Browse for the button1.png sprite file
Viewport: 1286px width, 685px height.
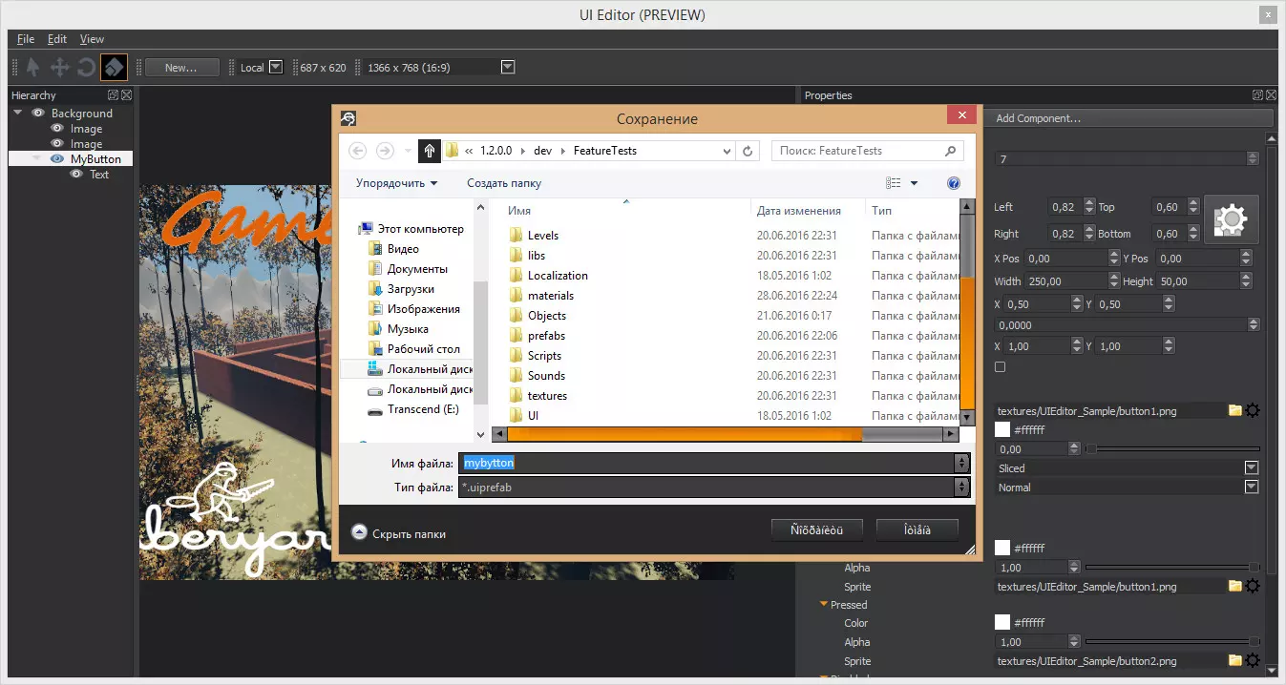[x=1234, y=410]
